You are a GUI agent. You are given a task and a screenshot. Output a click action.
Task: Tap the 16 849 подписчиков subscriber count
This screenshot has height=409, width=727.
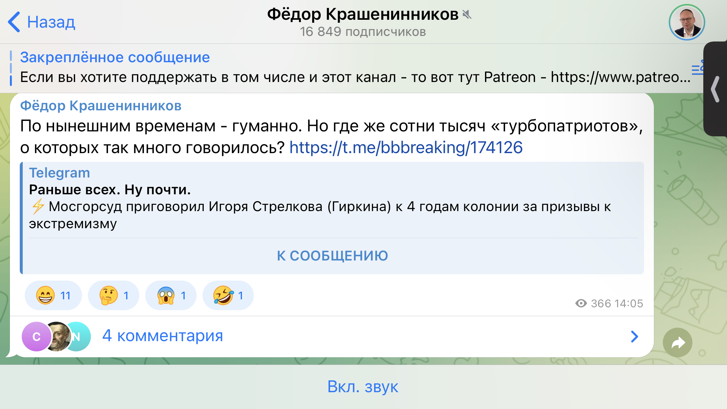[363, 32]
